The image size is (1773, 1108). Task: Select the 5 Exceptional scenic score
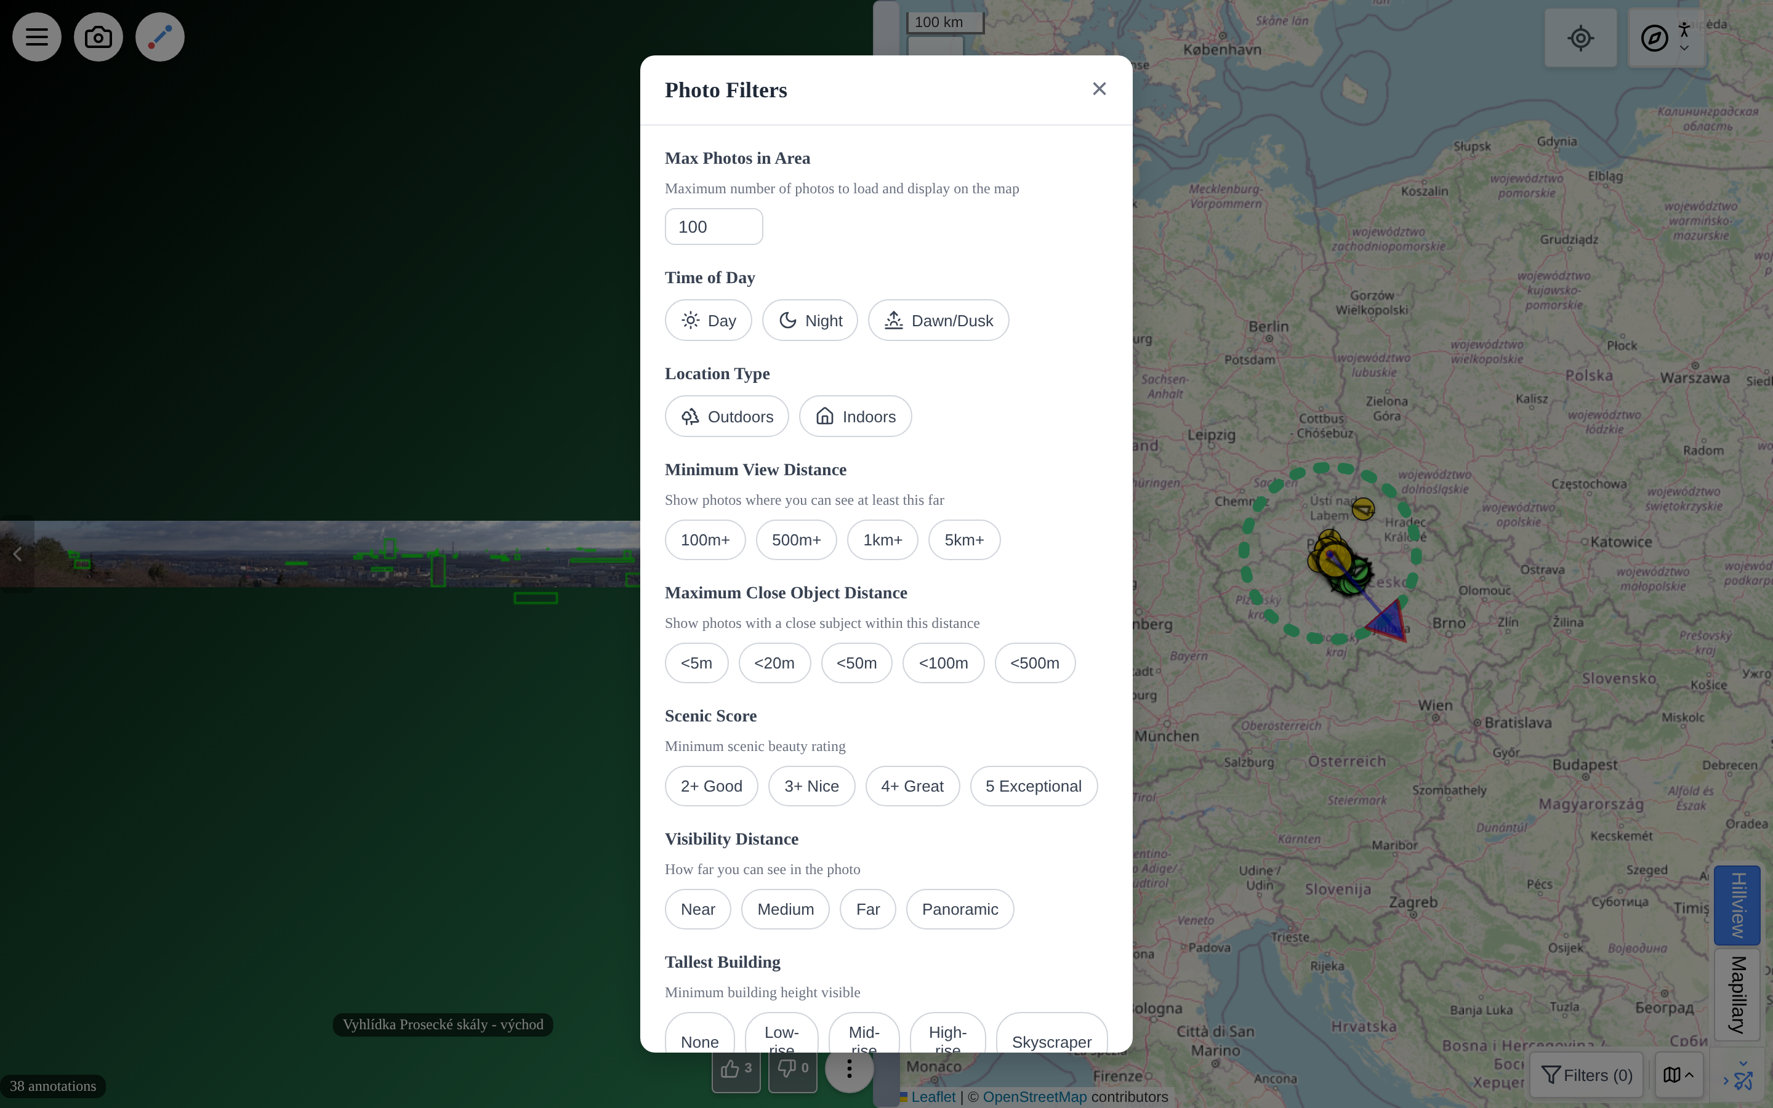click(1033, 786)
